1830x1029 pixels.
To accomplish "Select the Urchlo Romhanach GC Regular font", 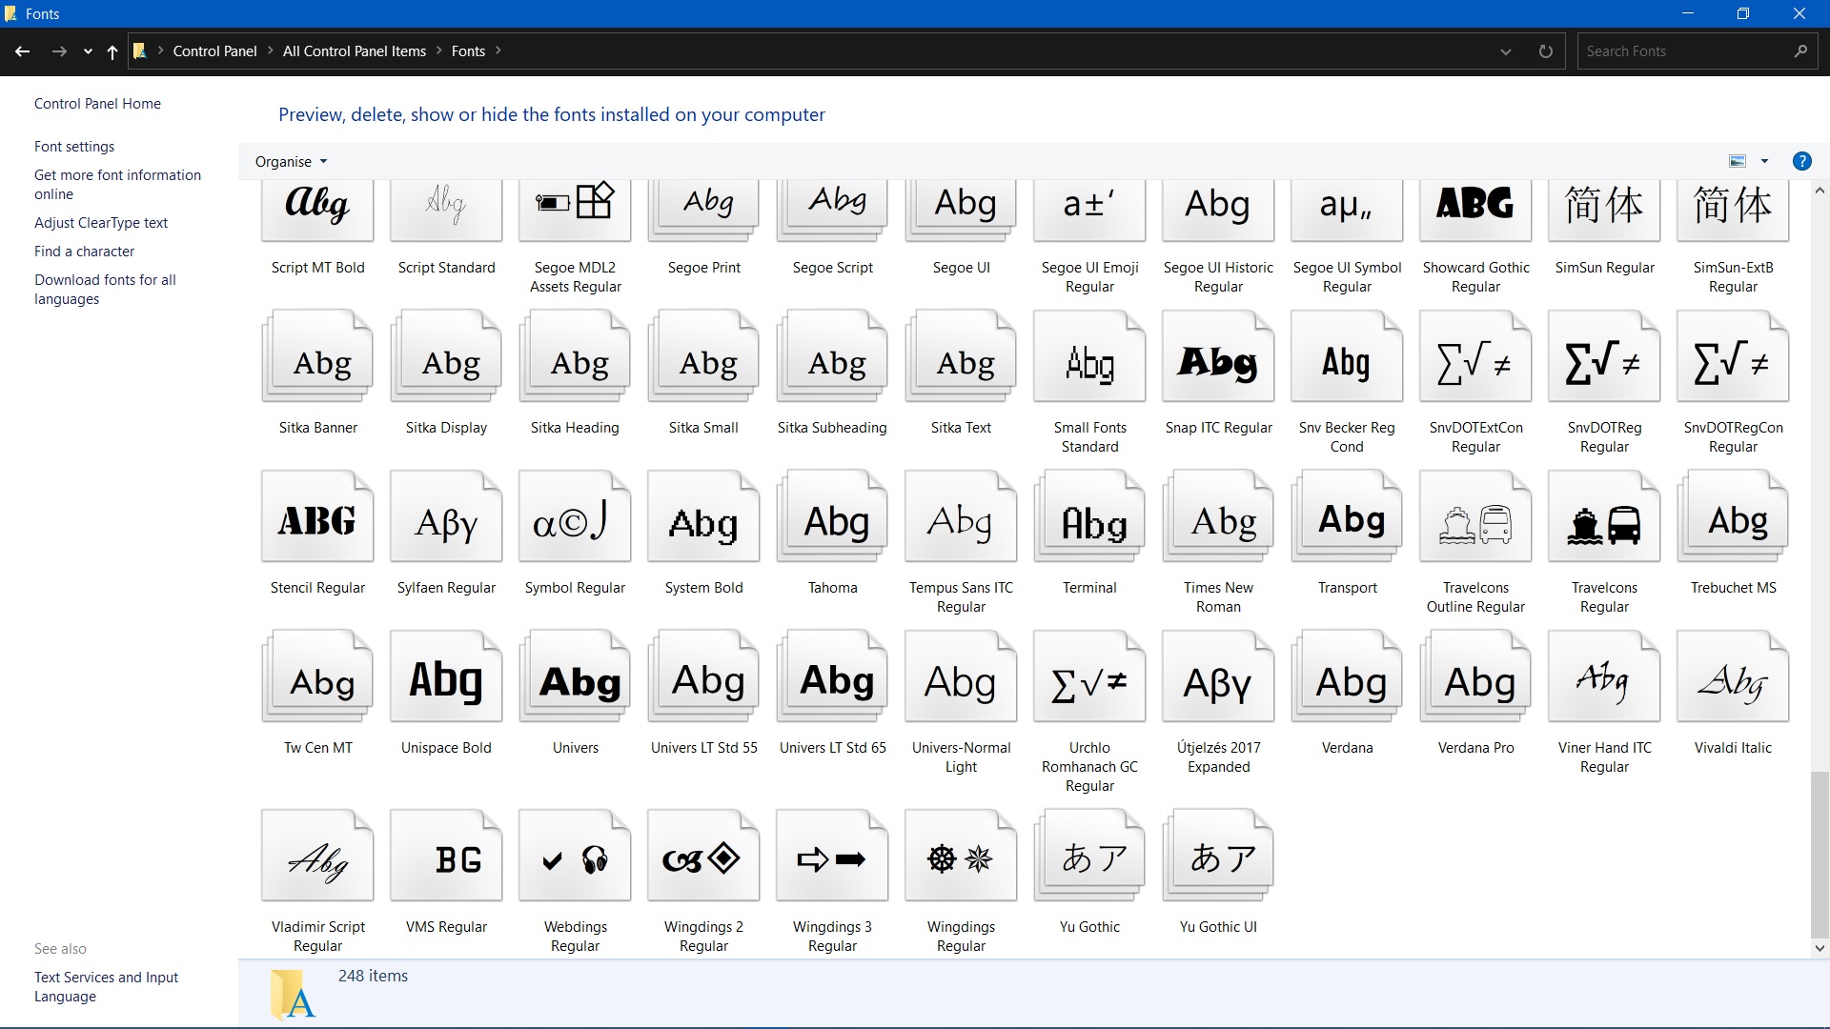I will click(x=1089, y=676).
